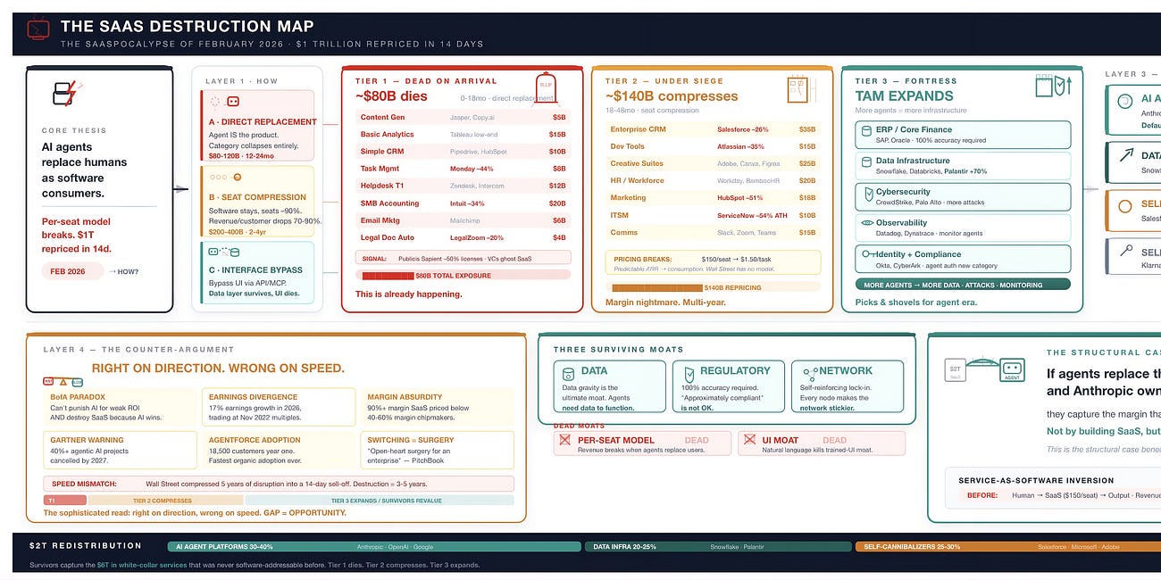
Task: Click the '→ HOW?' link in Core Thesis
Action: pyautogui.click(x=124, y=271)
